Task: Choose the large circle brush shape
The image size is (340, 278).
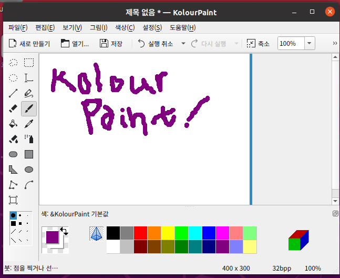Action: point(13,215)
